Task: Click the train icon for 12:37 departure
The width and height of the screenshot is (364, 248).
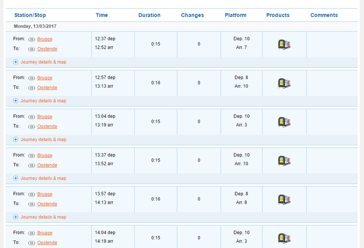Action: [x=284, y=44]
